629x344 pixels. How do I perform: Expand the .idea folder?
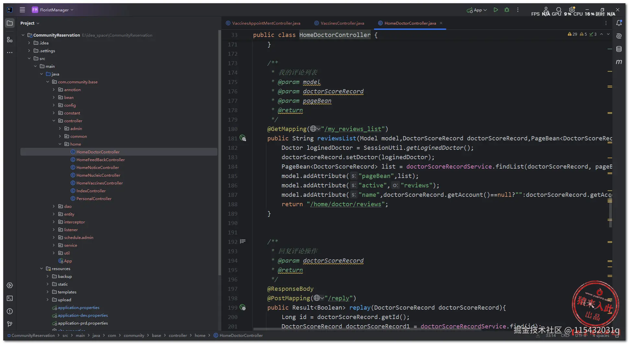pyautogui.click(x=29, y=43)
